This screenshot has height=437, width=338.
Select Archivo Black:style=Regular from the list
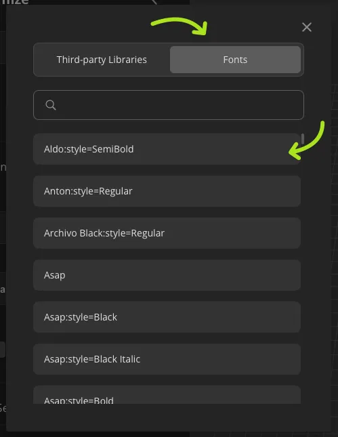[167, 233]
